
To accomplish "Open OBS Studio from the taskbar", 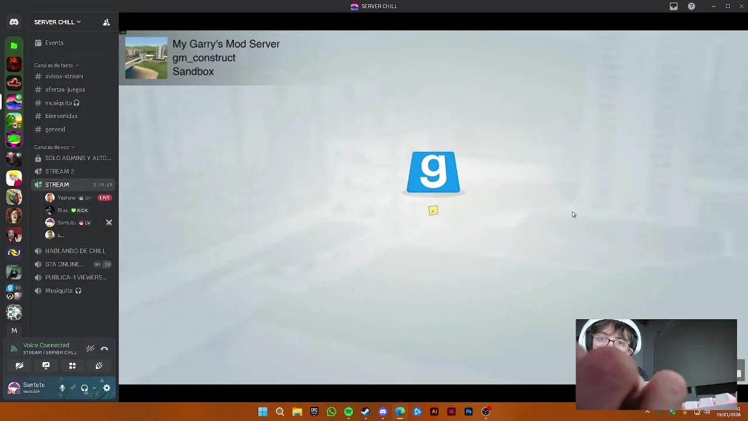I will point(486,412).
